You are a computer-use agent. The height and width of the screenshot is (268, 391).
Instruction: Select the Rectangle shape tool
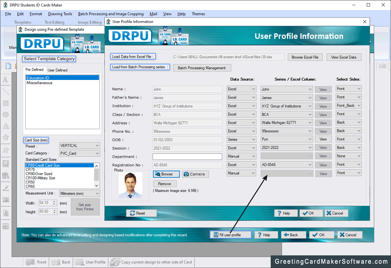click(x=5, y=103)
